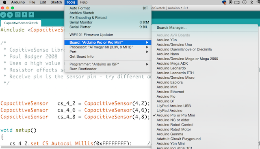Choose Arduino NG or older board

[205, 120]
